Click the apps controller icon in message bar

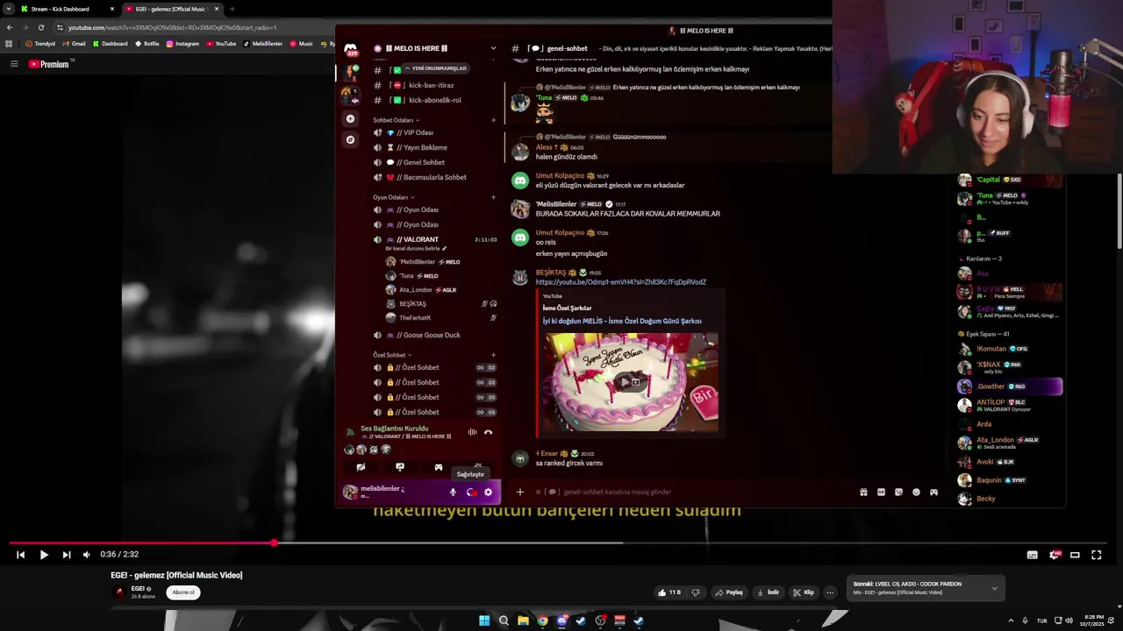[x=933, y=493]
